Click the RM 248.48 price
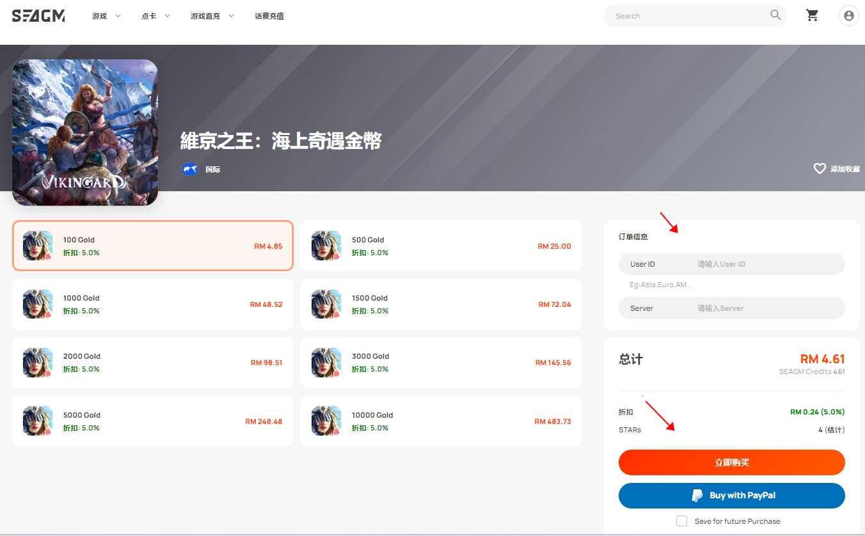Image resolution: width=865 pixels, height=536 pixels. click(264, 422)
